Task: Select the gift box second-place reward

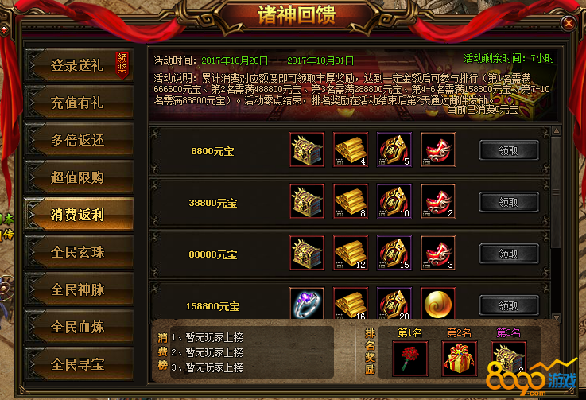Action: [460, 359]
